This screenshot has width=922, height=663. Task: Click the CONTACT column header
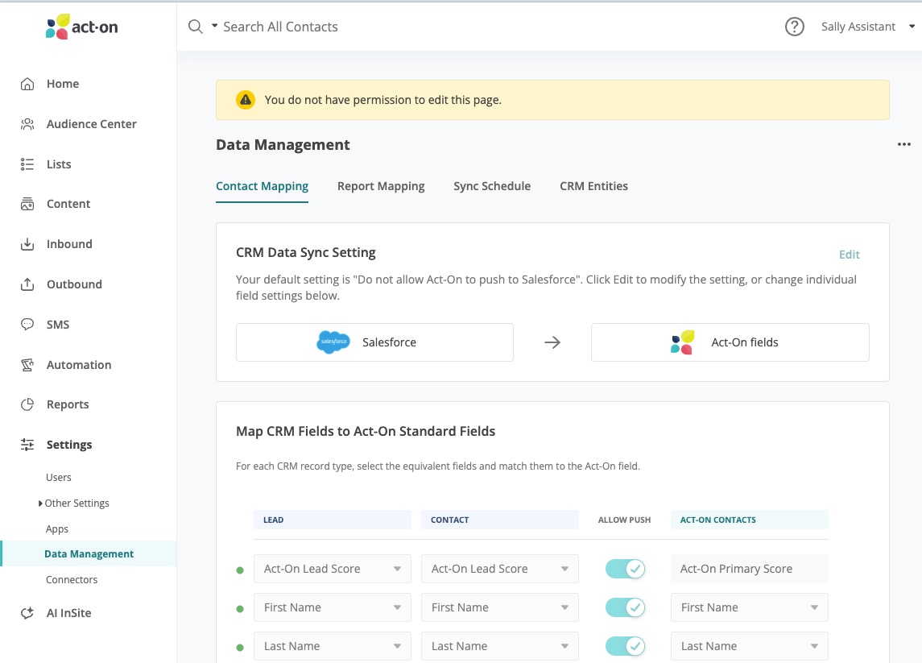tap(500, 520)
